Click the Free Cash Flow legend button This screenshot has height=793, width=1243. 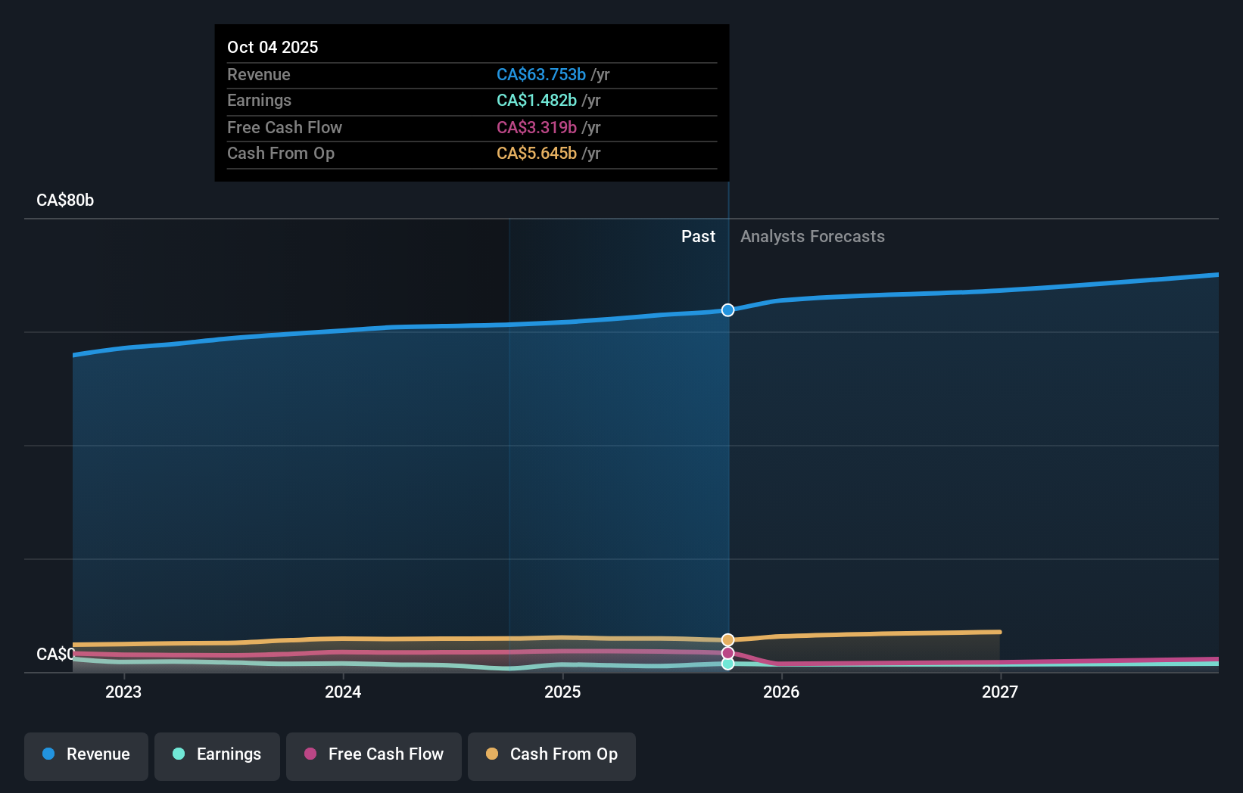pyautogui.click(x=373, y=754)
